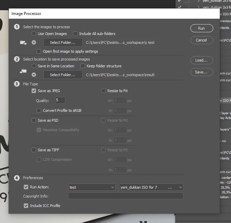Click the Preferences section heading
This screenshot has height=223, width=231.
(x=33, y=178)
